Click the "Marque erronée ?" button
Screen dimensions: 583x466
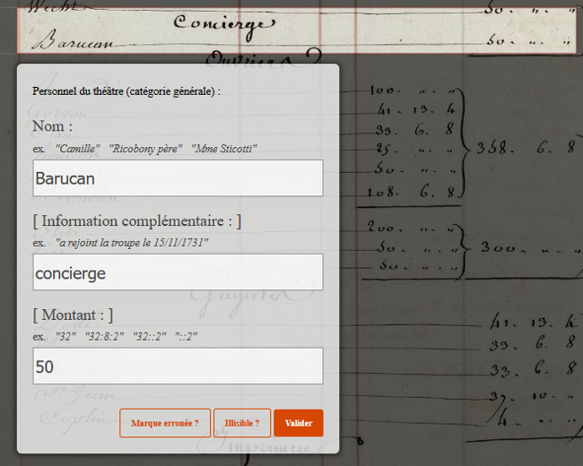click(x=165, y=423)
